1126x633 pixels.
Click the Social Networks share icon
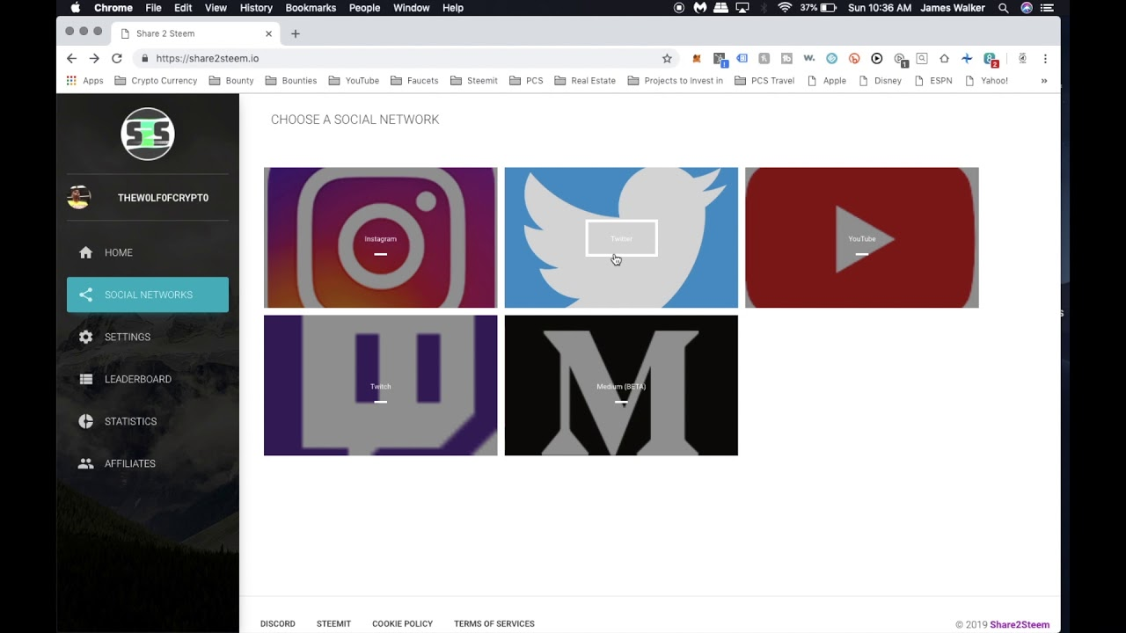point(85,295)
